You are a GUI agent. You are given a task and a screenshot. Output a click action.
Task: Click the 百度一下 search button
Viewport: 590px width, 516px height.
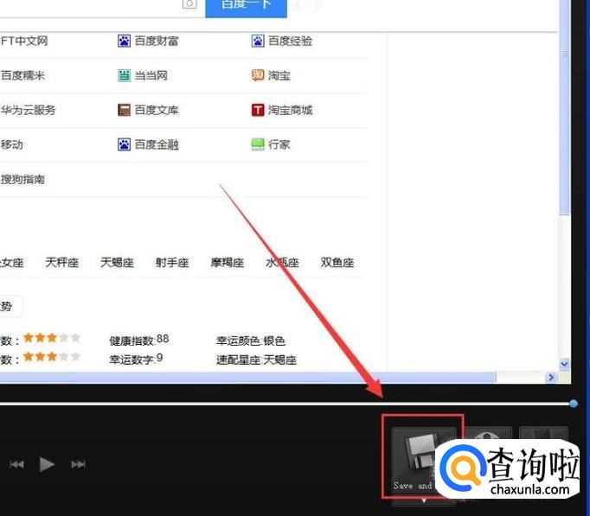point(246,8)
